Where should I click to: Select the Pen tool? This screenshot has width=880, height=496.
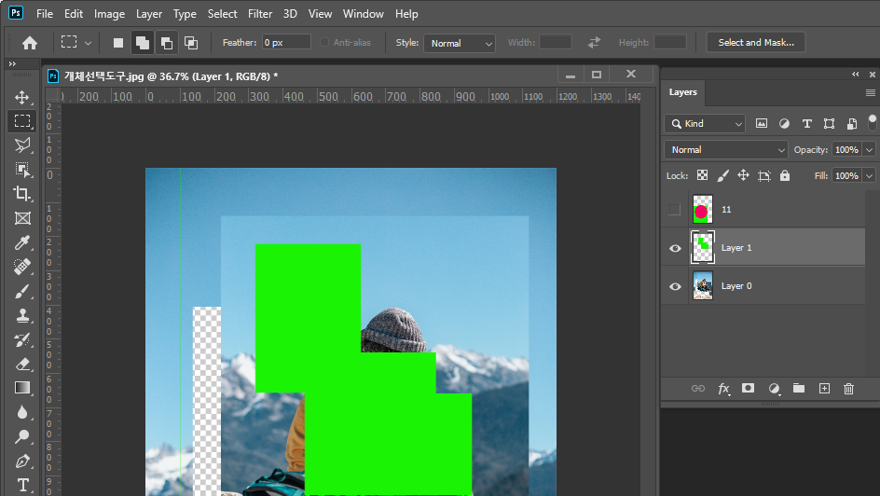[21, 461]
